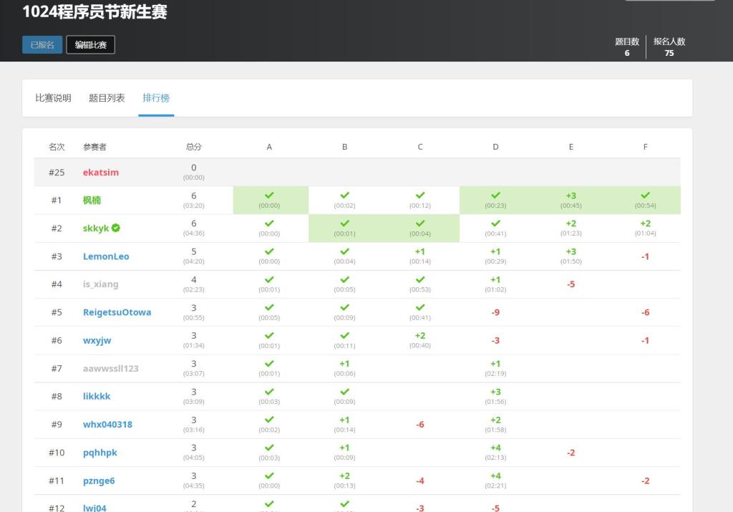733x512 pixels.
Task: Click the verified badge next to skkyk
Action: [116, 228]
